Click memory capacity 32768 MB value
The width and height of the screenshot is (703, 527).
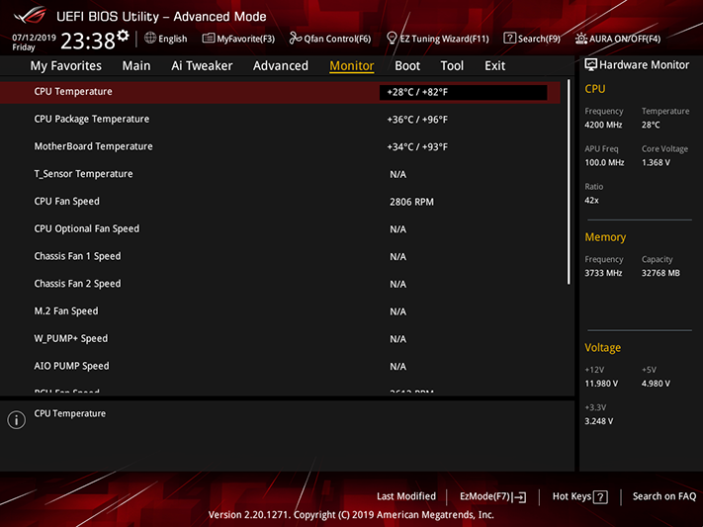[660, 273]
